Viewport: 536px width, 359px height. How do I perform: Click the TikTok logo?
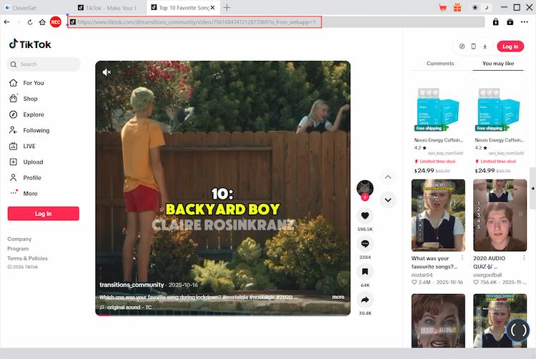30,44
